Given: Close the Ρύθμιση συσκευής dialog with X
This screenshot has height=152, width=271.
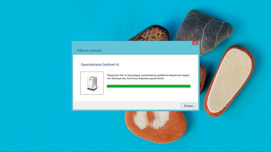Looking at the screenshot, I should coord(195,43).
